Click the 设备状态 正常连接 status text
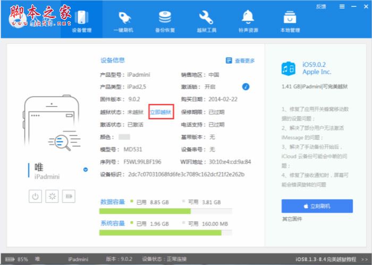Image resolution: width=372 pixels, height=265 pixels. [164, 259]
